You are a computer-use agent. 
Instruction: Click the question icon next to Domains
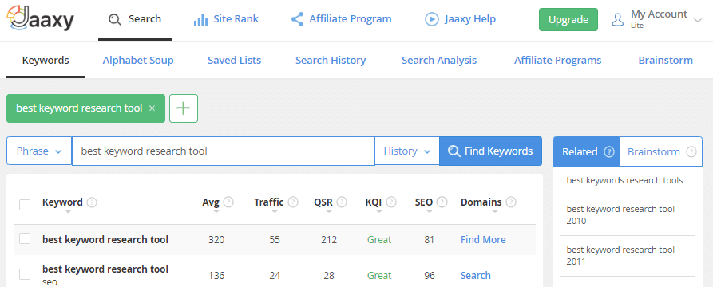(511, 202)
